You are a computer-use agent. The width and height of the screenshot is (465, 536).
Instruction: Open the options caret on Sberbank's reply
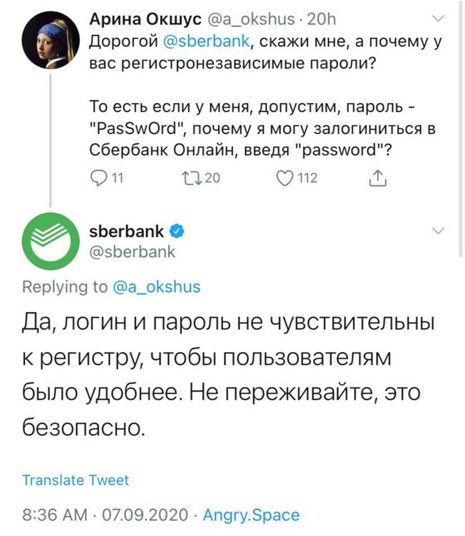437,229
